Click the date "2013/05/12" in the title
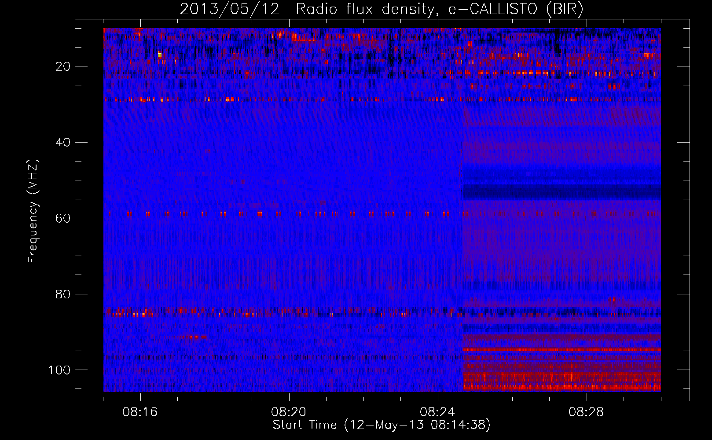Viewport: 712px width, 440px height. [x=230, y=9]
